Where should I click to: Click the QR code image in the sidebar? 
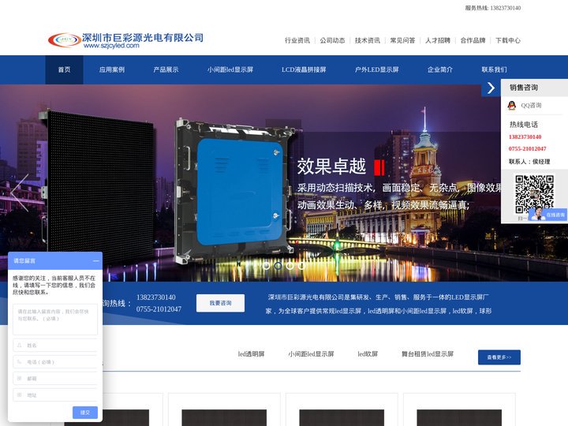point(534,194)
